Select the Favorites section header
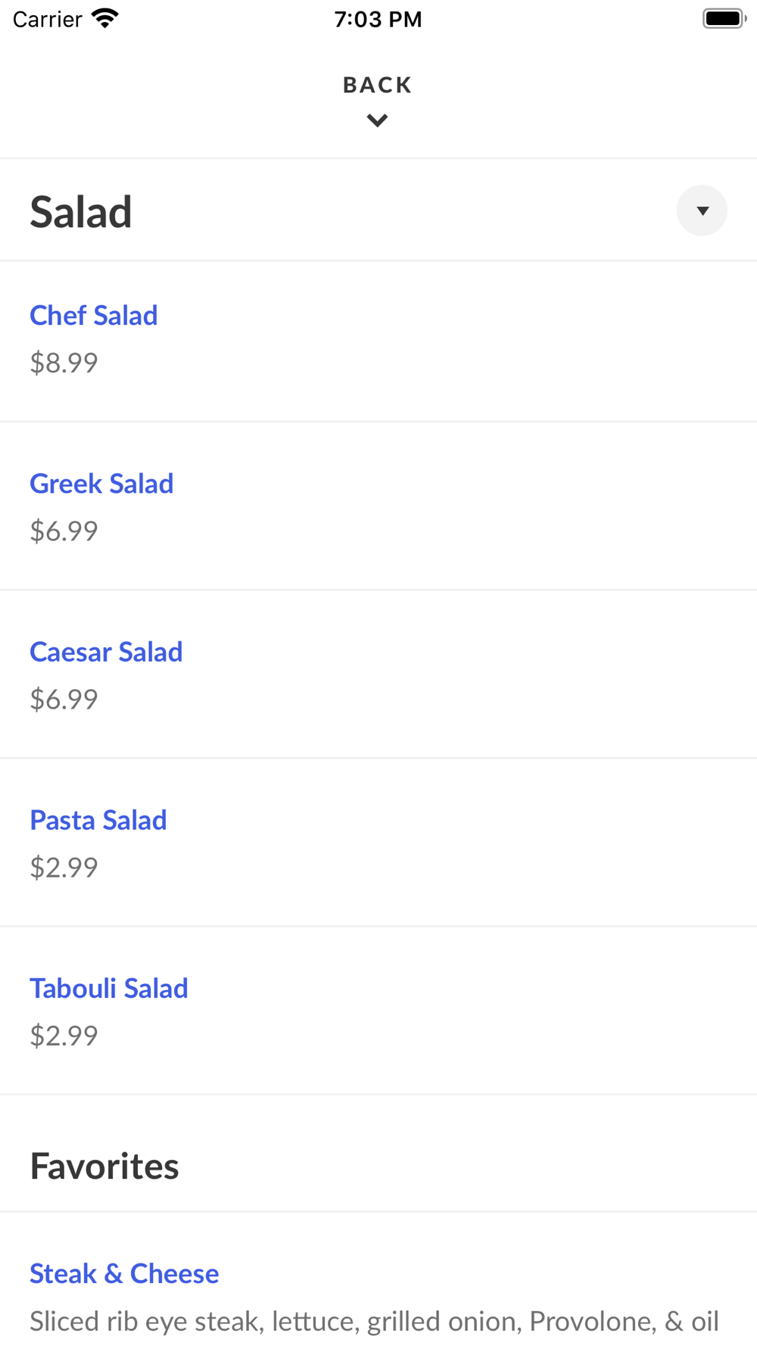Viewport: 757px width, 1346px height. click(104, 1167)
